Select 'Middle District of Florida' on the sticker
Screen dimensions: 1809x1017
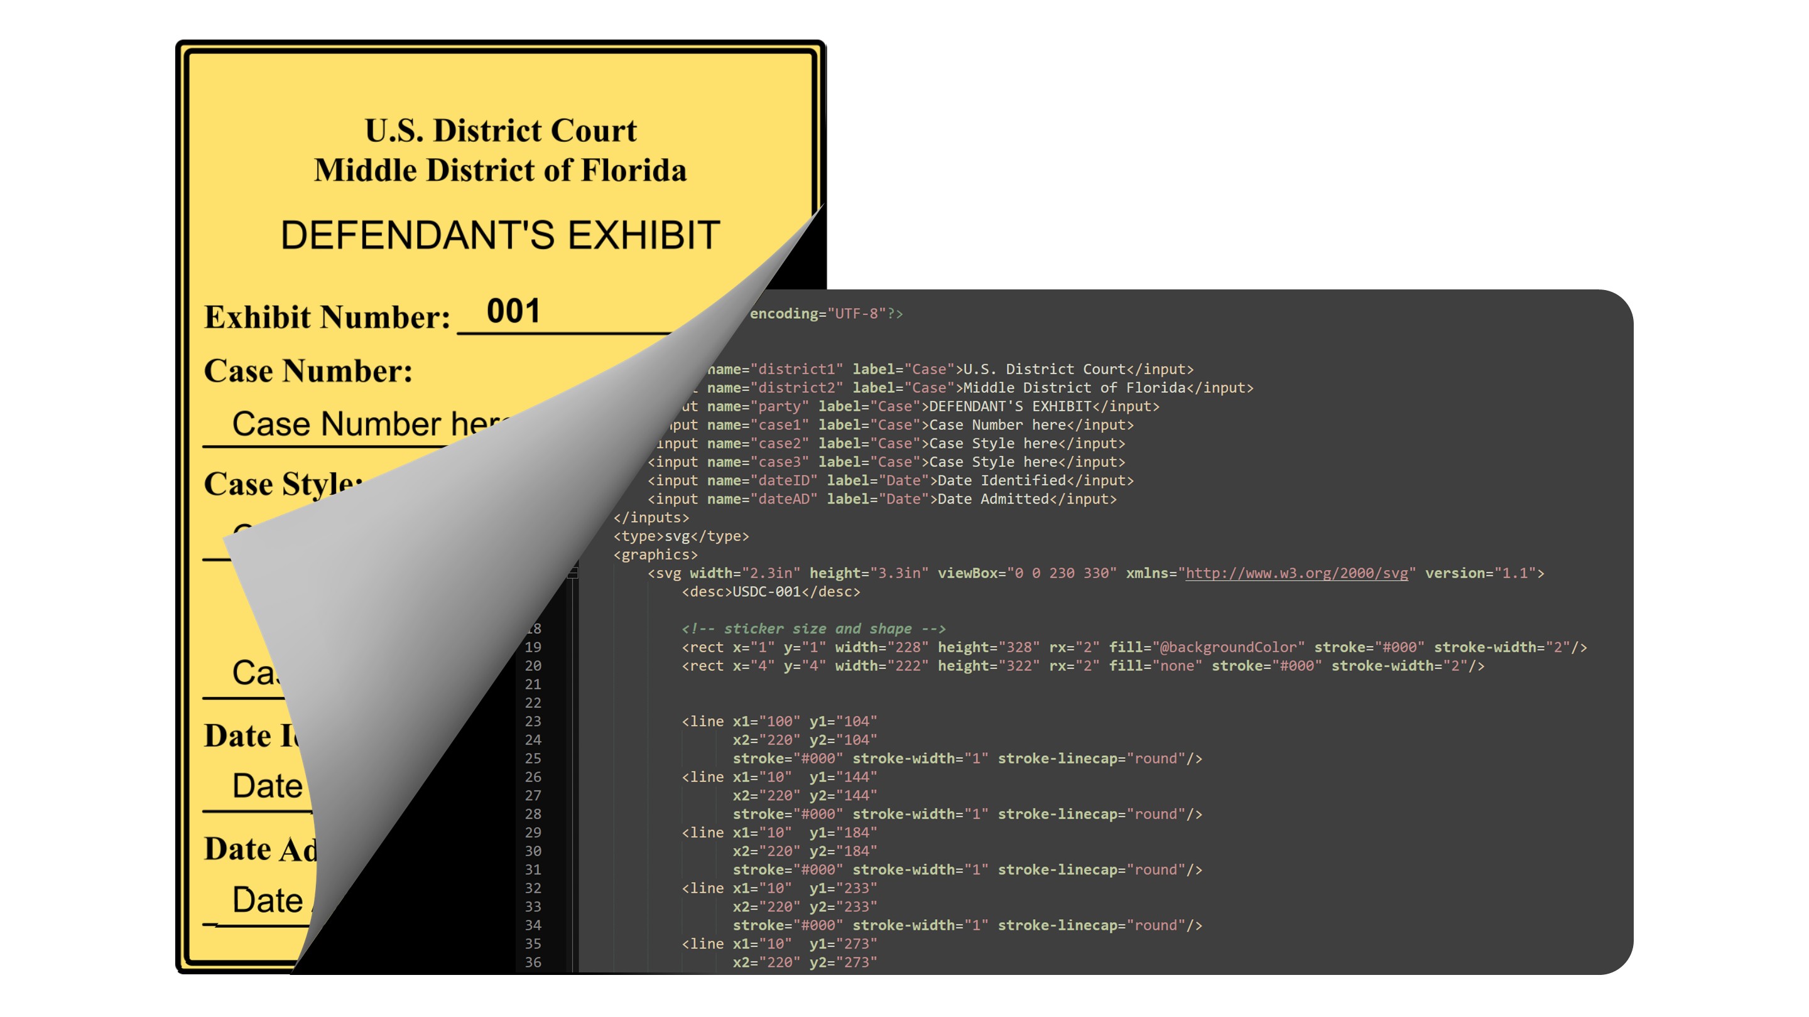[x=500, y=170]
